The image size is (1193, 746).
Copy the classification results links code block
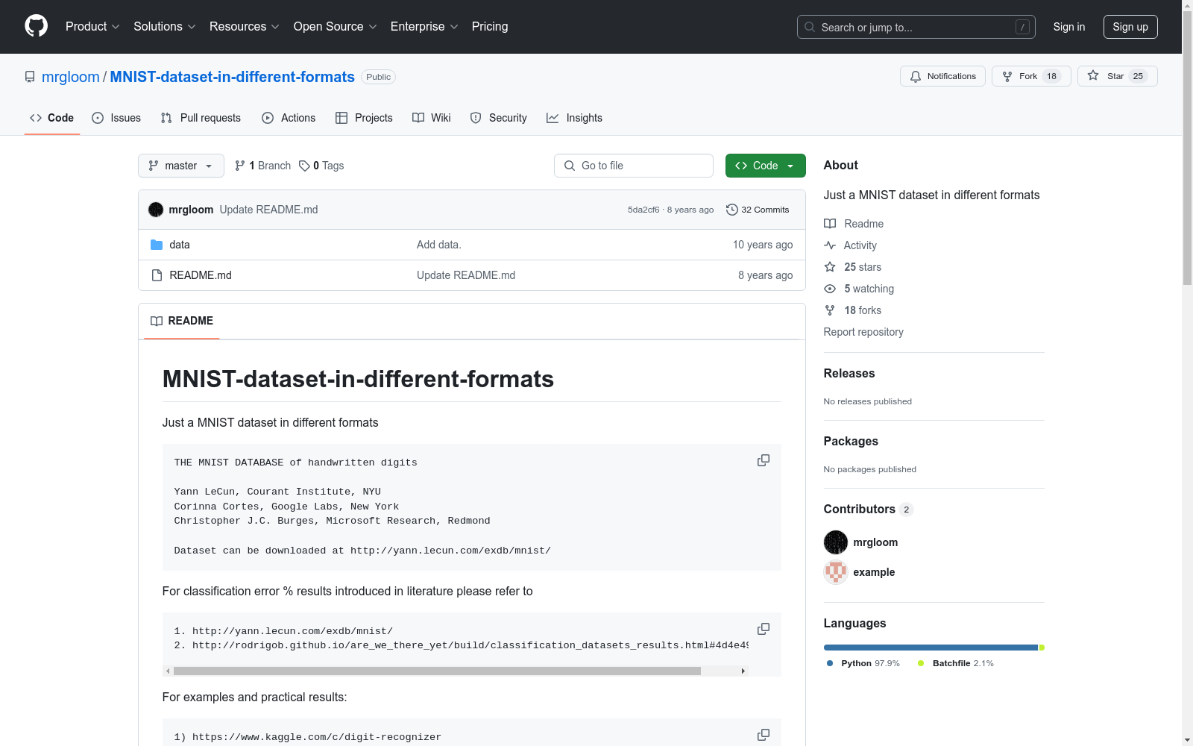pyautogui.click(x=764, y=629)
